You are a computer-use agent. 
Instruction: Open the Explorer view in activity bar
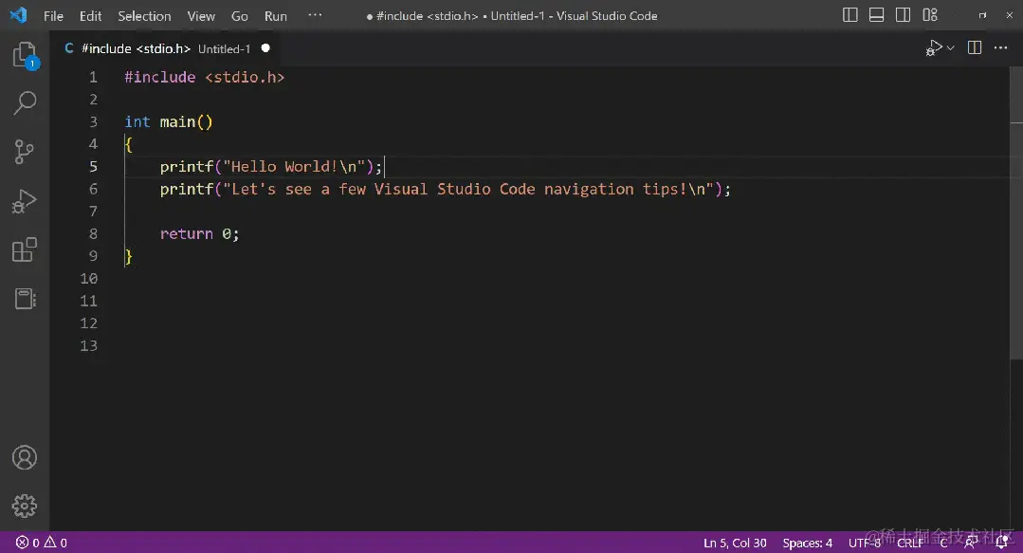pyautogui.click(x=25, y=55)
